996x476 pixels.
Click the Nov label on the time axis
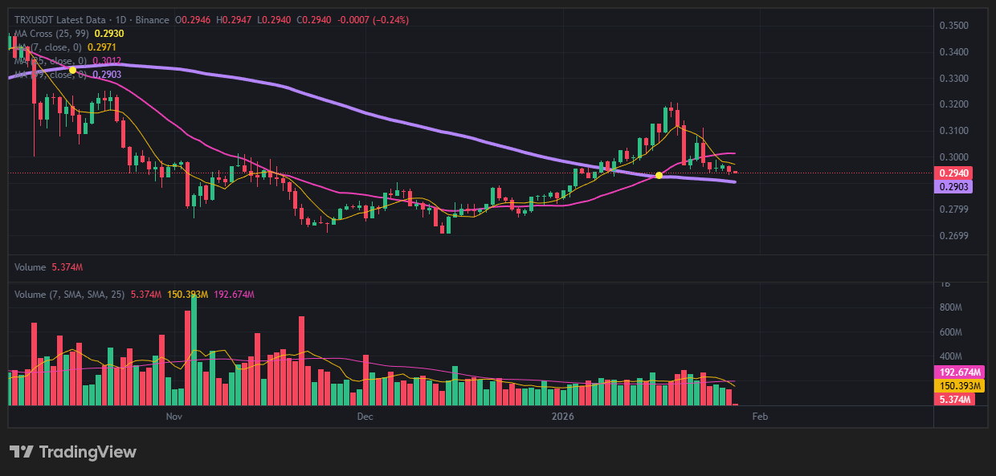point(174,417)
